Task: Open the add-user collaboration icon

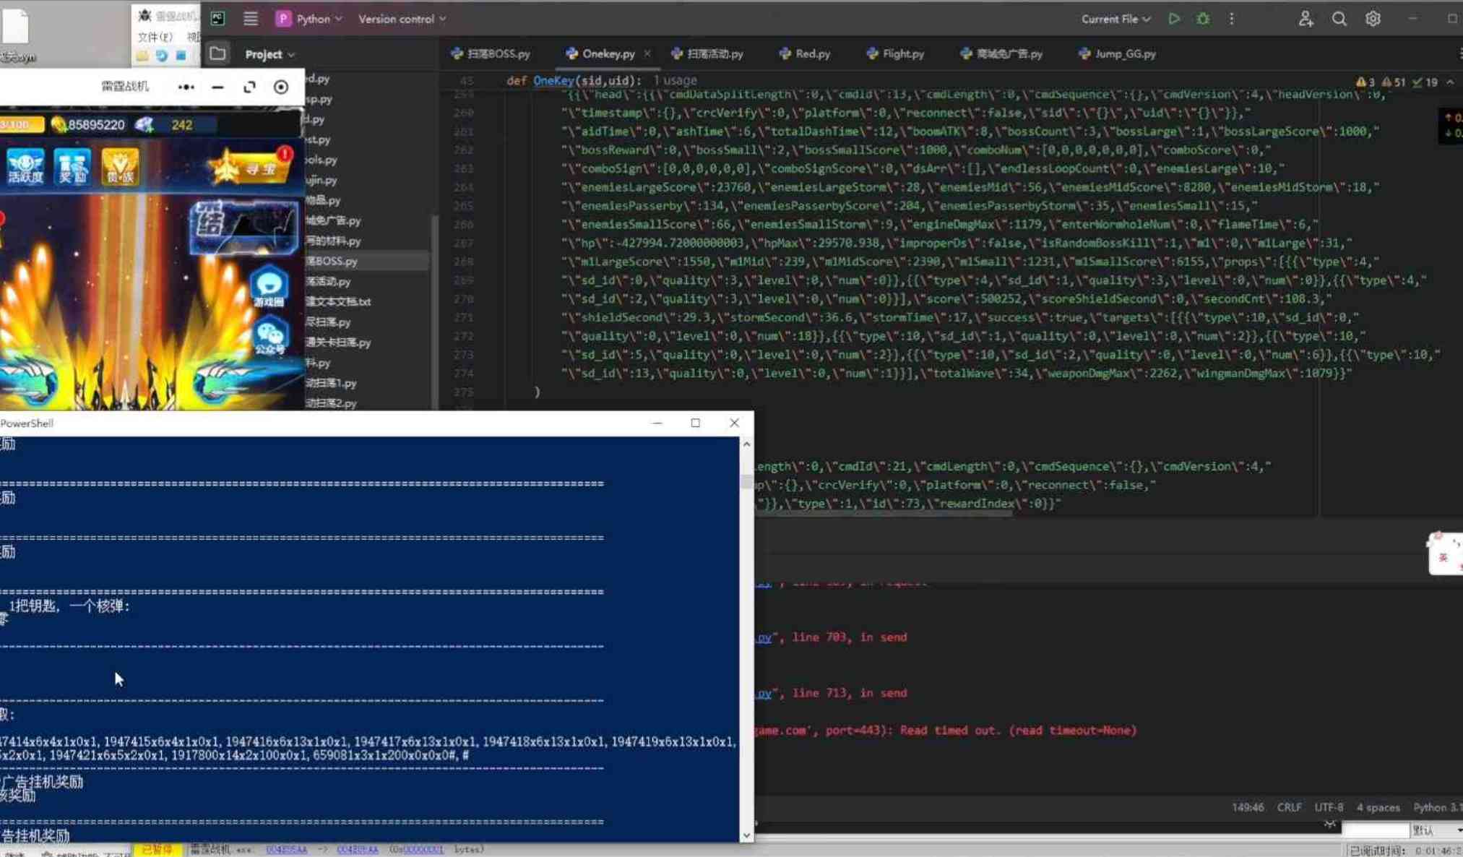Action: [1306, 19]
